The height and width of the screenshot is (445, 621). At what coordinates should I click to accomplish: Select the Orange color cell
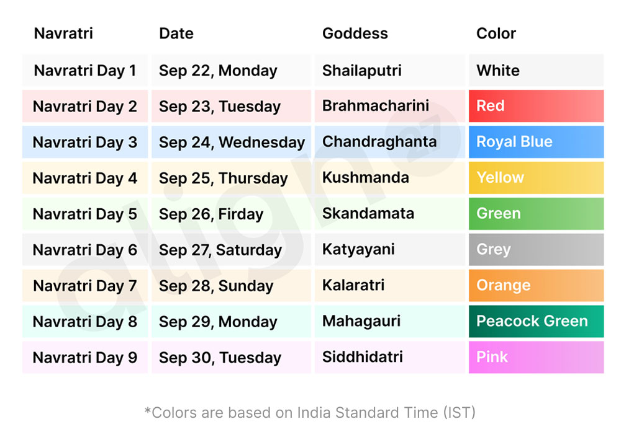536,286
